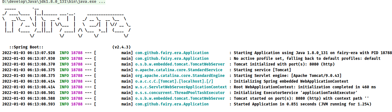Click the ::Spring Boot:: banner text
392x112 pixels.
pyautogui.click(x=26, y=47)
